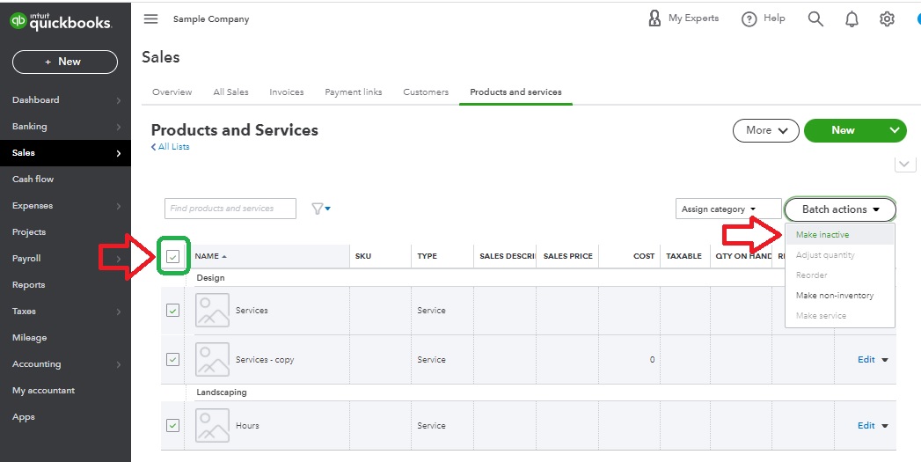Click the Find products and services field
Screen dimensions: 921x462
(231, 209)
